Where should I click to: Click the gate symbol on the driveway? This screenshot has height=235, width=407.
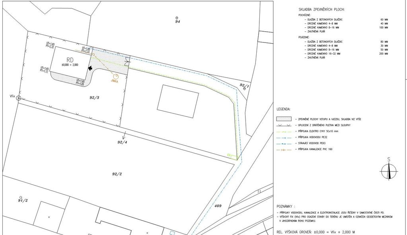point(127,62)
